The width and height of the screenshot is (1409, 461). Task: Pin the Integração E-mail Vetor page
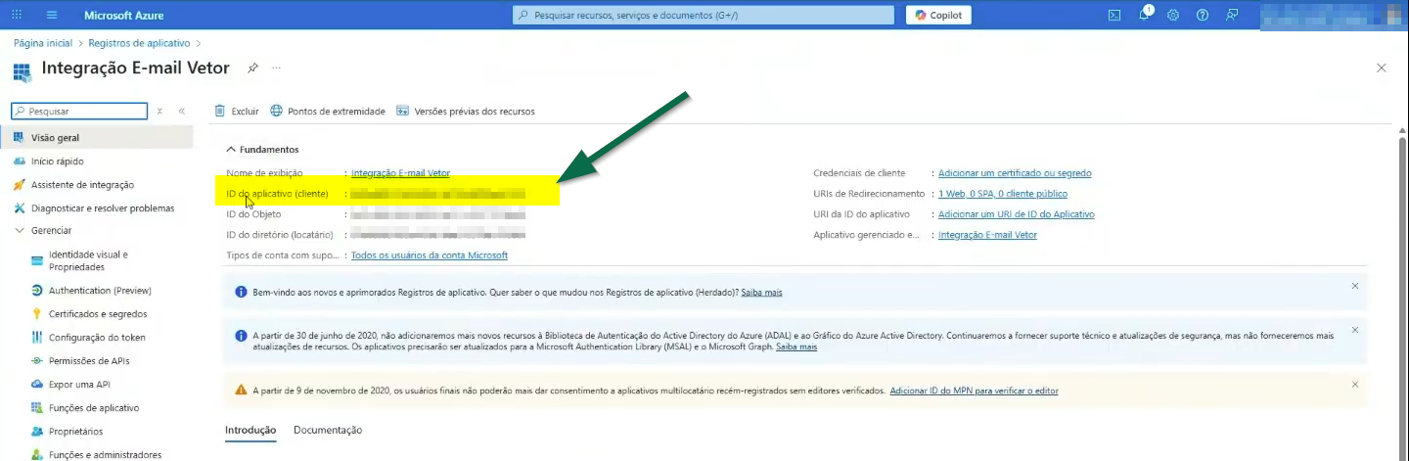(252, 68)
